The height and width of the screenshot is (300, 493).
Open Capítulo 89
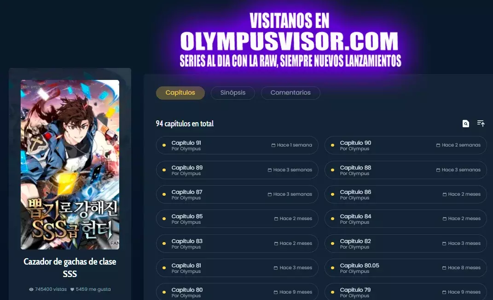[x=237, y=170]
